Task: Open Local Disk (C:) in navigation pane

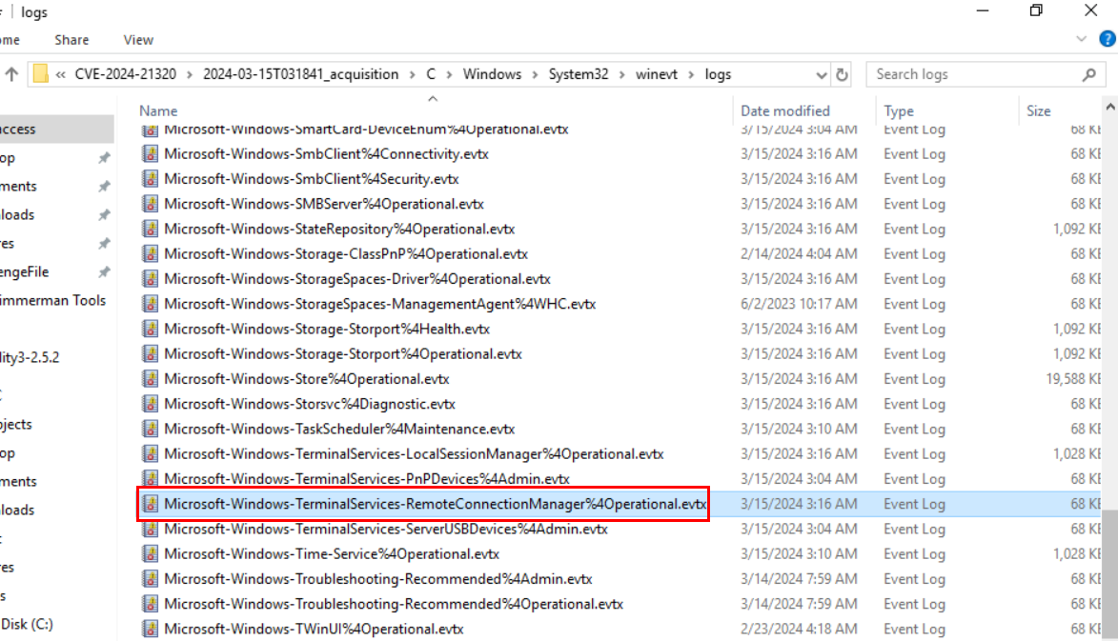Action: (27, 624)
